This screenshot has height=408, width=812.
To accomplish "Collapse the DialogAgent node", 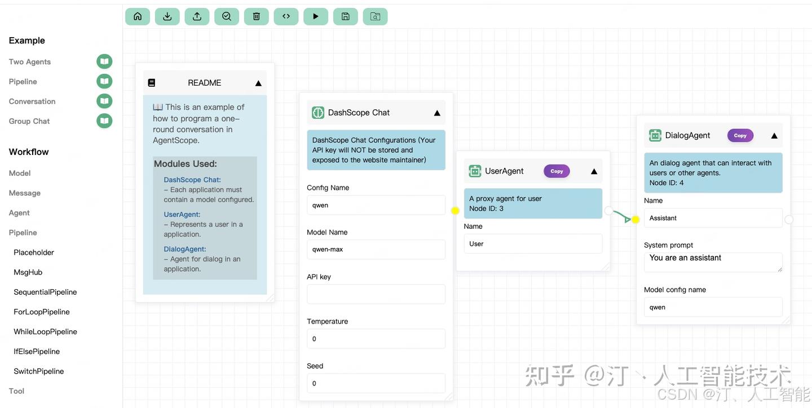I will 774,135.
